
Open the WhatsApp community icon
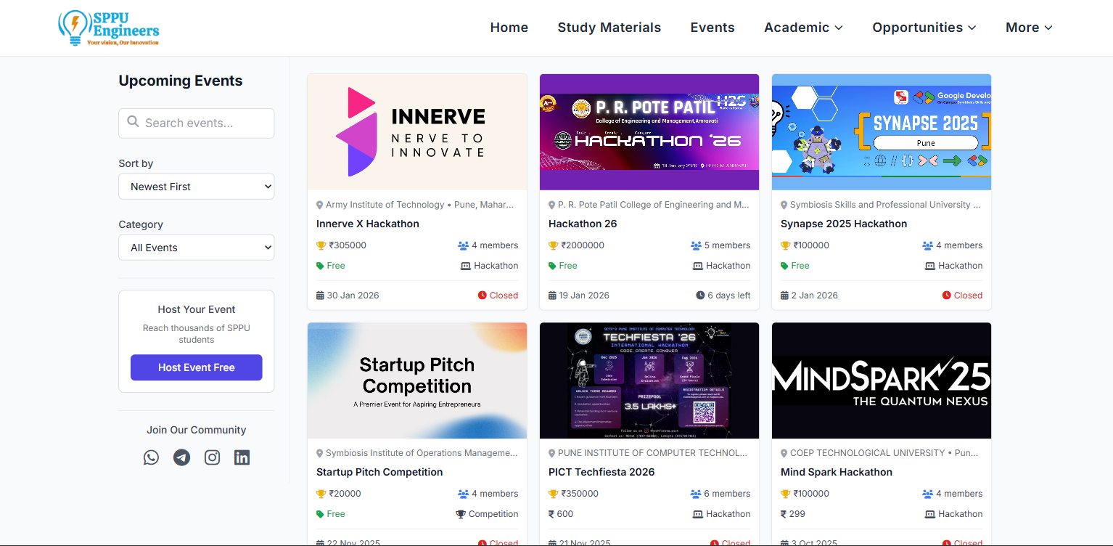tap(151, 457)
